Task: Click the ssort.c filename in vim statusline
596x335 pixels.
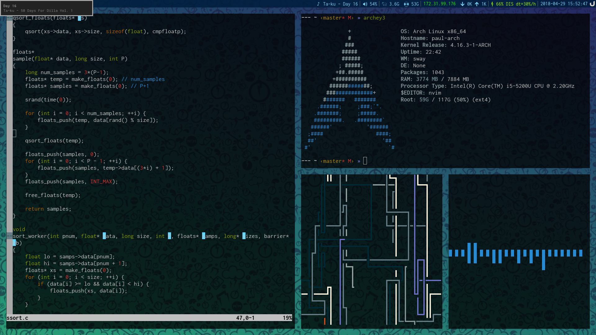Action: (17, 318)
